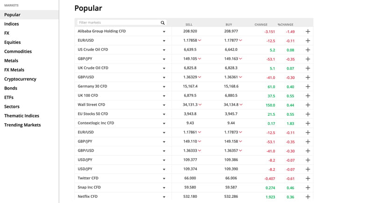
Task: Click plus icon for GBP/USD row selling 1.36329
Action: [308, 77]
